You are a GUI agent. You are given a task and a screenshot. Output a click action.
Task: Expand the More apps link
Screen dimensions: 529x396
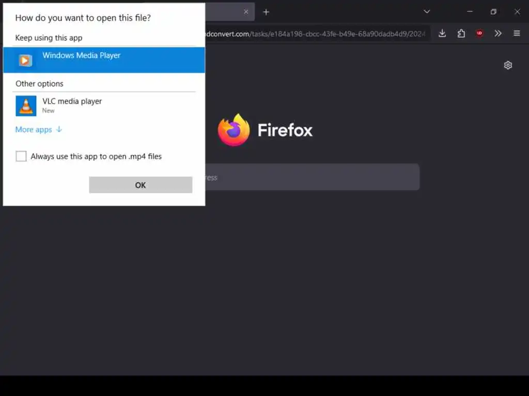click(x=39, y=129)
